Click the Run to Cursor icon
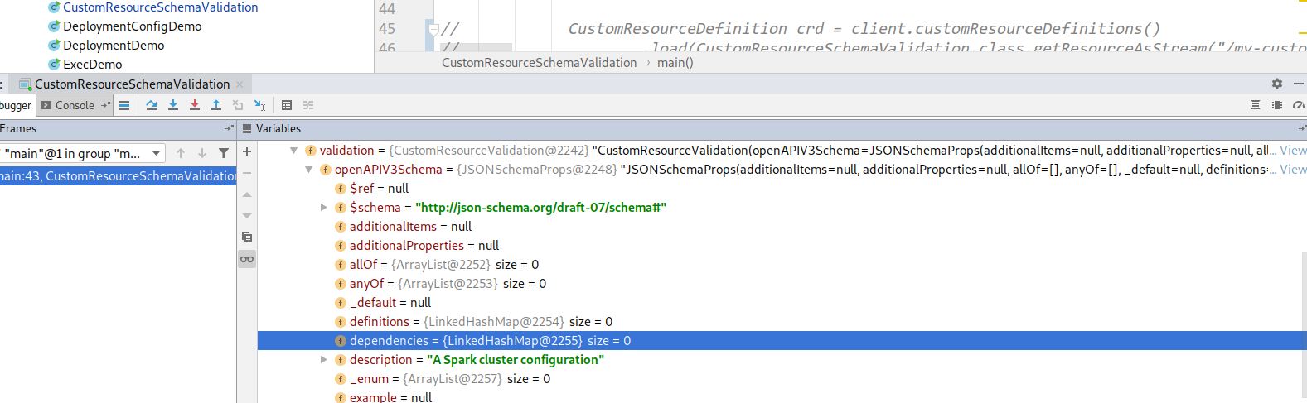This screenshot has height=403, width=1307. [x=259, y=105]
